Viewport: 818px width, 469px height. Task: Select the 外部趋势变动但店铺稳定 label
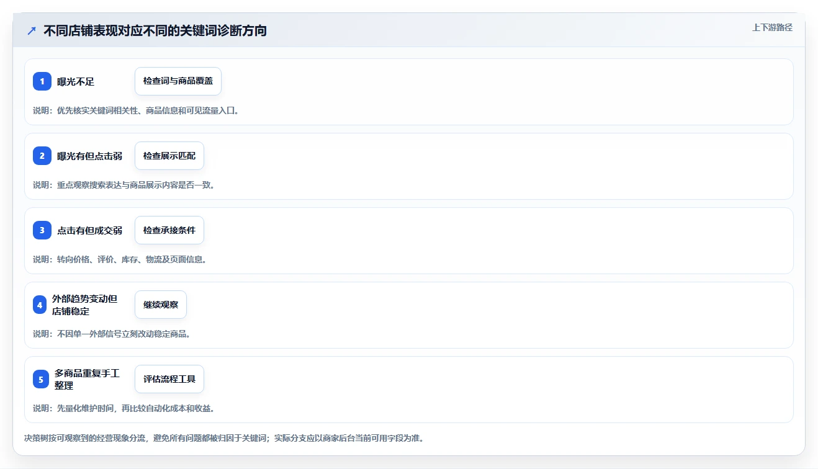click(85, 305)
